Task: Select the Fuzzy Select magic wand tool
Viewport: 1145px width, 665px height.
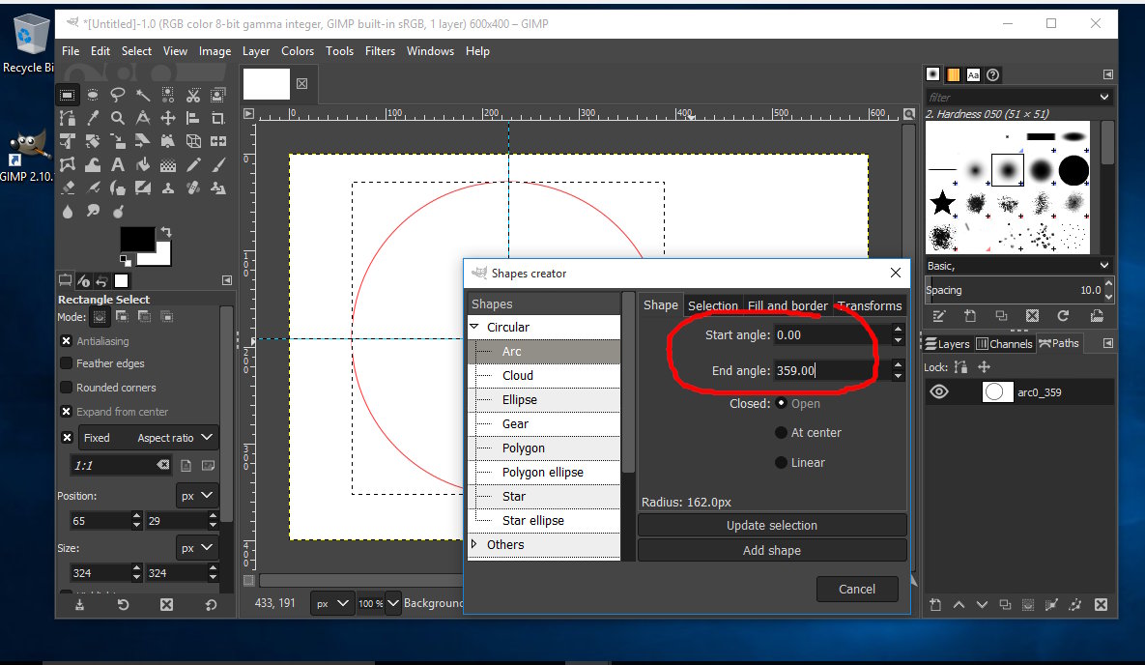Action: [143, 95]
